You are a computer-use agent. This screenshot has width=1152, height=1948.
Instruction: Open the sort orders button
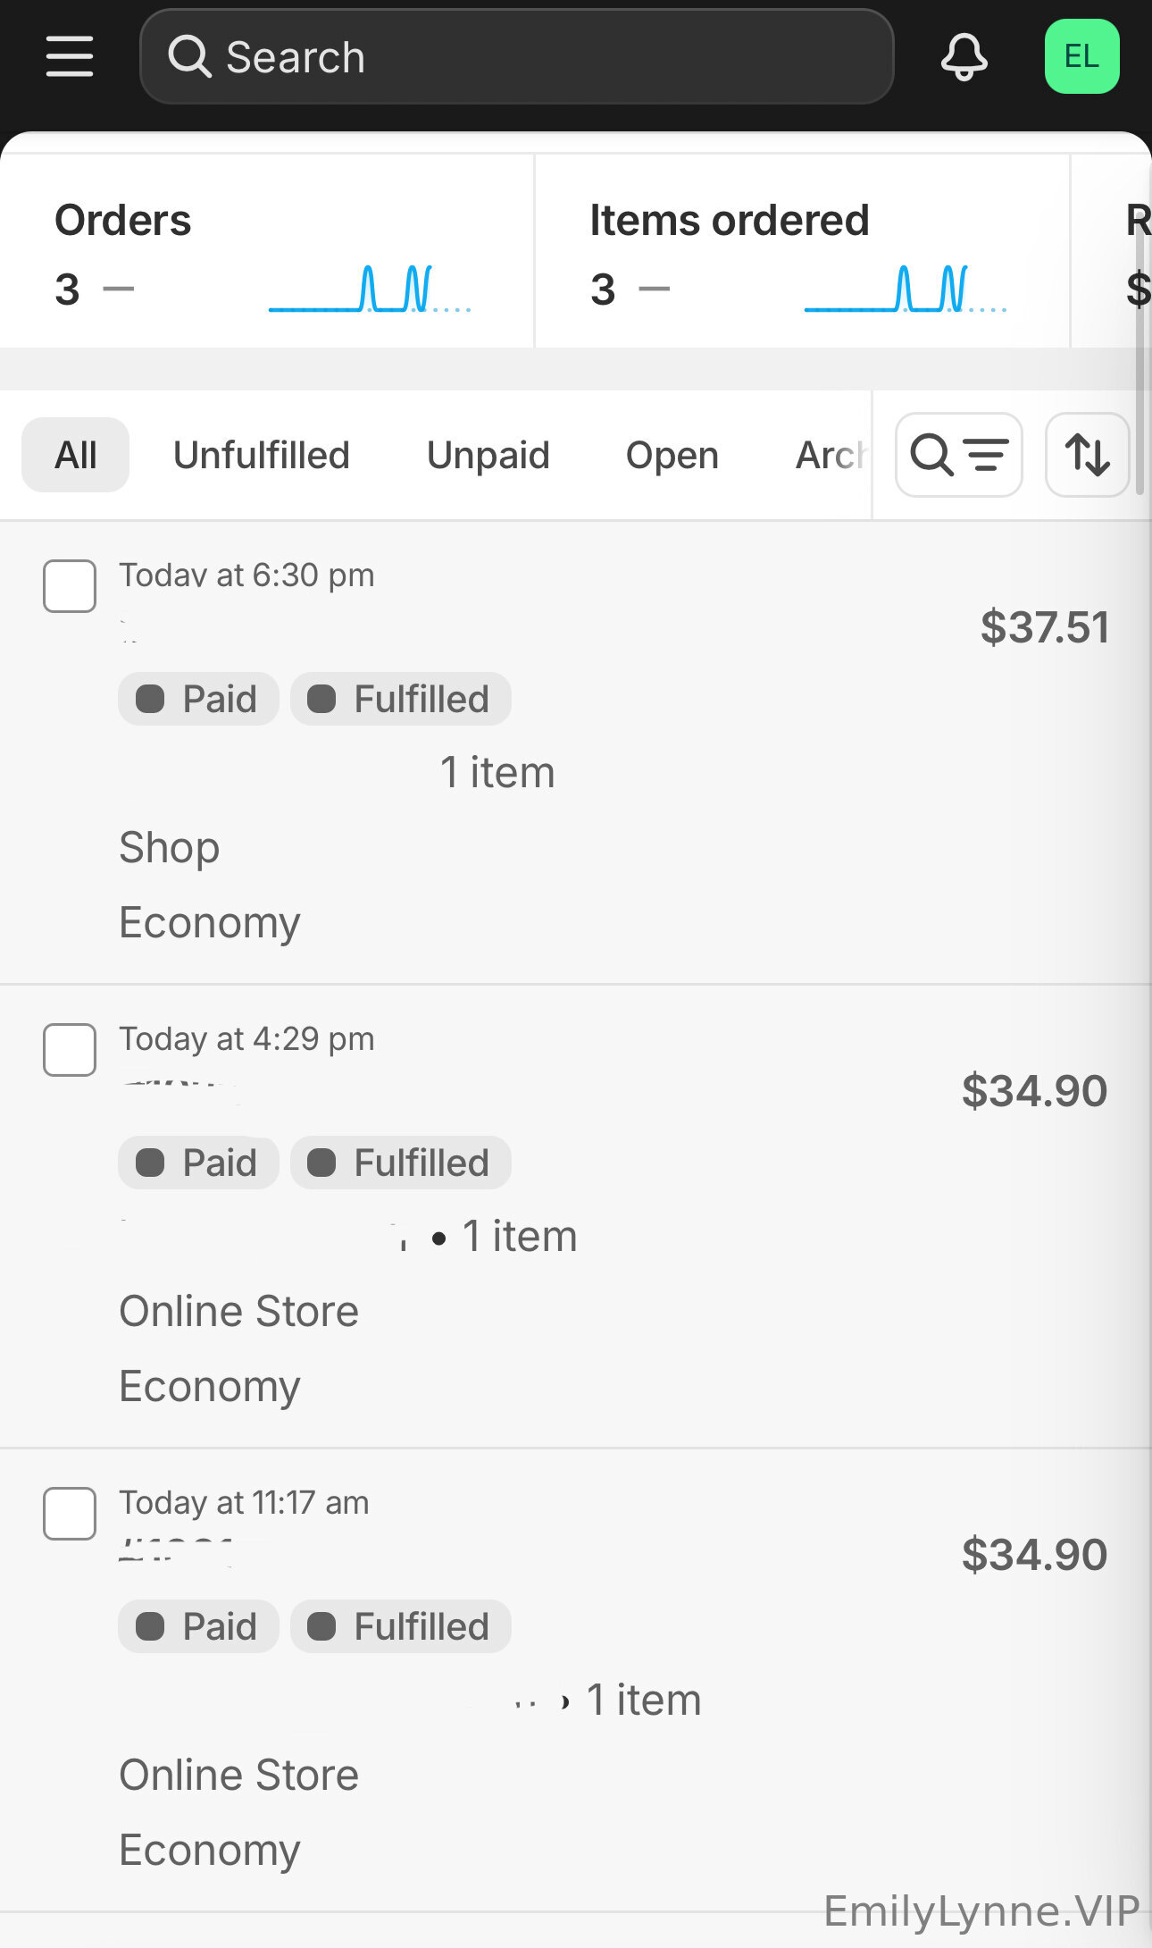(x=1087, y=455)
